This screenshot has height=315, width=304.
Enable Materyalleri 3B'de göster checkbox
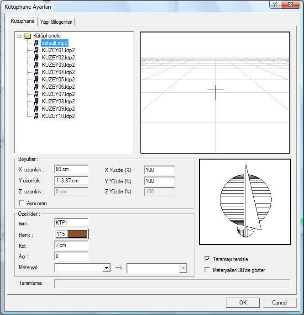(207, 270)
